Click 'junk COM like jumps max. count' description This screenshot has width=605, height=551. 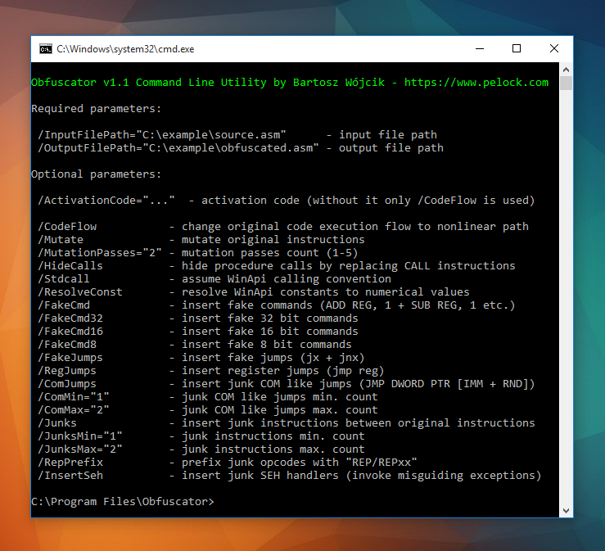click(x=280, y=410)
